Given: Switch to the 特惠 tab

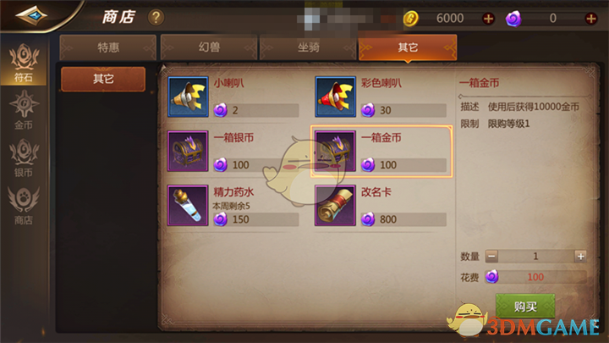Looking at the screenshot, I should click(108, 47).
